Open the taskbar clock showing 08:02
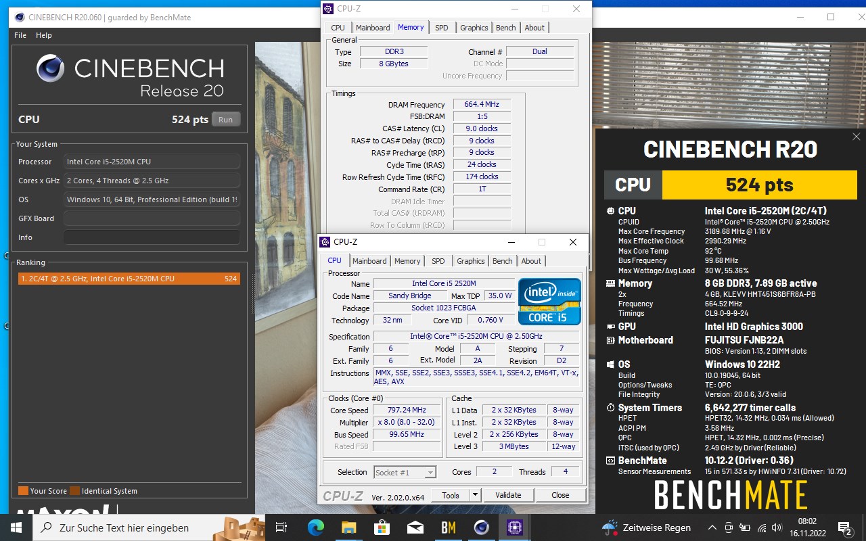The height and width of the screenshot is (541, 866). 807,527
